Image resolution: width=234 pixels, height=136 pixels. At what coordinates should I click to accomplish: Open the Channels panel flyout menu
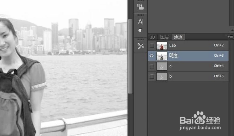[x=230, y=37]
